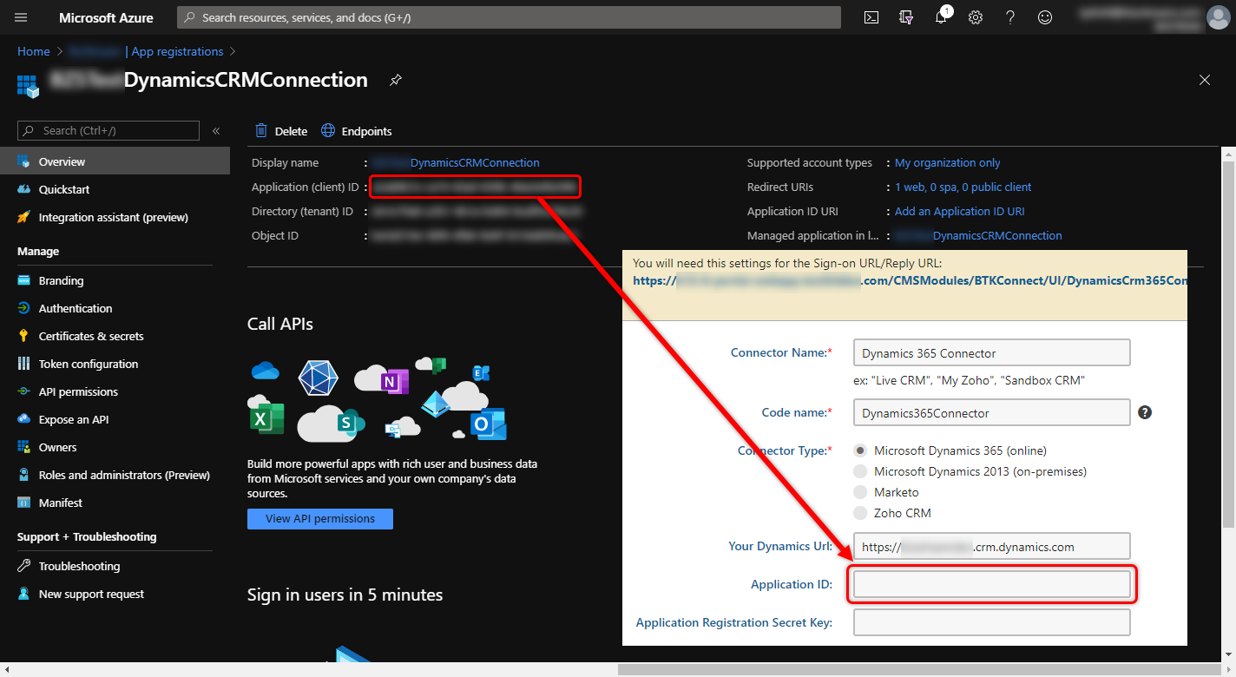This screenshot has width=1236, height=677.
Task: Click the Quickstart cloud icon
Action: [x=23, y=189]
